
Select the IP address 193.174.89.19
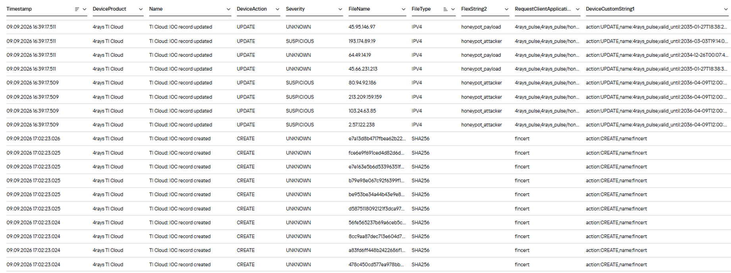click(362, 41)
